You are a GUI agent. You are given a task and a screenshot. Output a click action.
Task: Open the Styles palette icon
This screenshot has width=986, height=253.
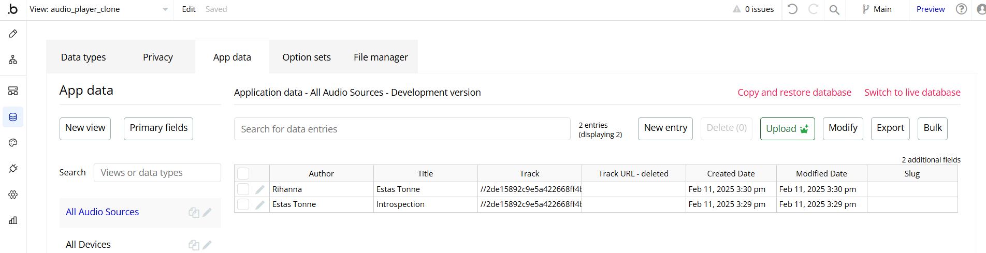click(13, 143)
